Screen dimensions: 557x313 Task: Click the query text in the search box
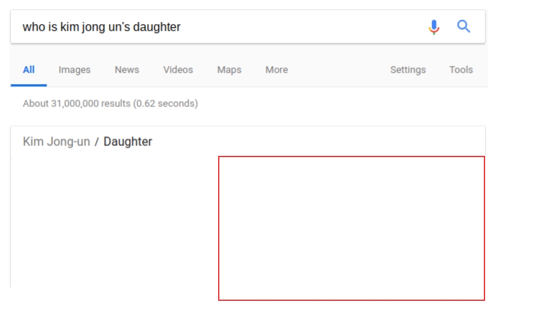[x=102, y=27]
